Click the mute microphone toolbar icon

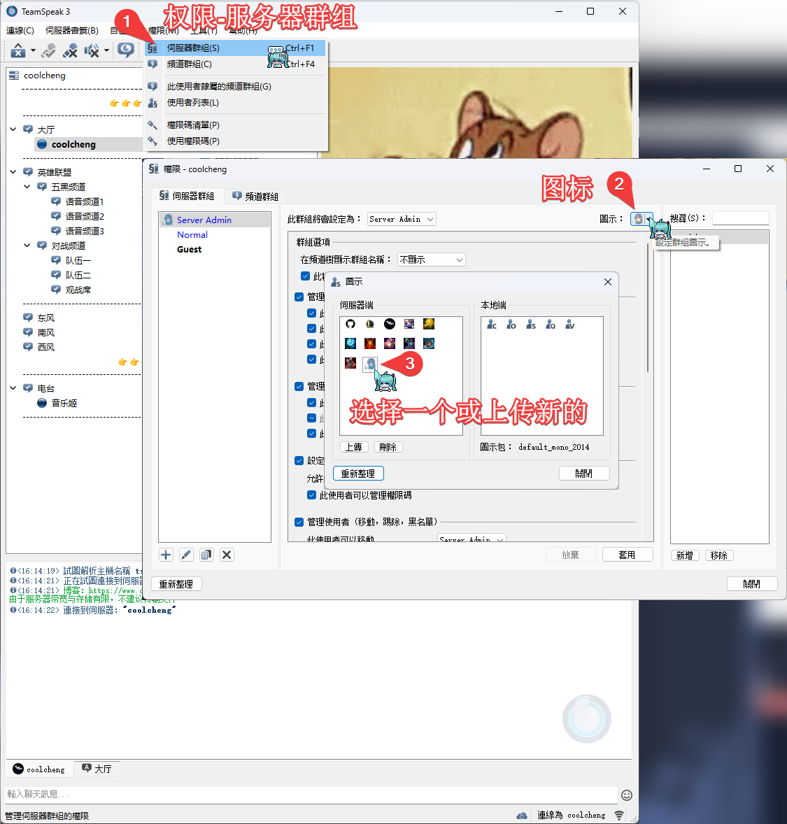click(70, 50)
